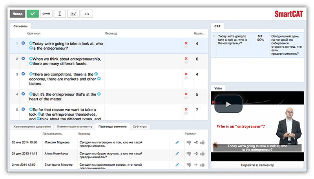Image resolution: width=314 pixels, height=179 pixels.
Task: Open comment bubble for segment 1
Action: (x=186, y=47)
